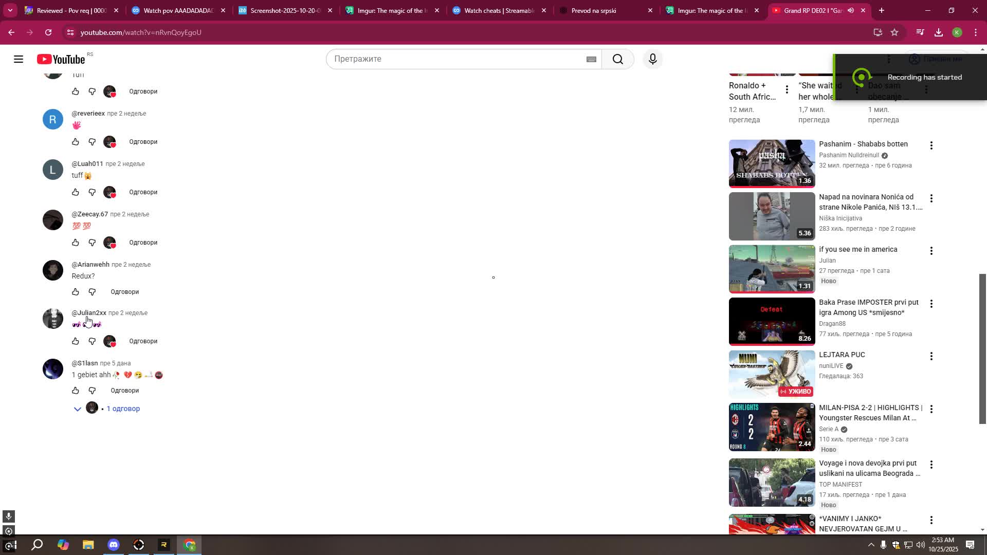Open the on-screen keyboard in the search box
Image resolution: width=987 pixels, height=555 pixels.
click(591, 59)
